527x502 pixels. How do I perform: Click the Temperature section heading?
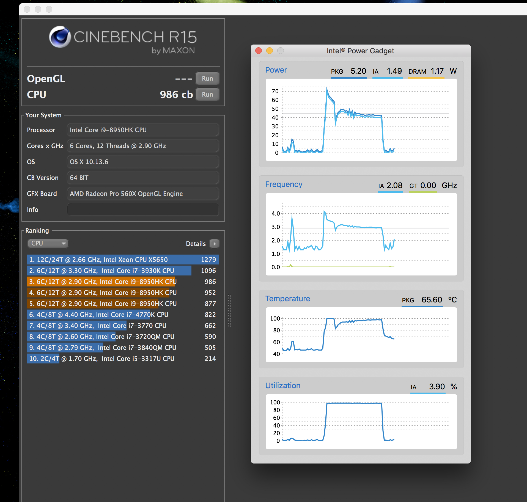pos(287,299)
